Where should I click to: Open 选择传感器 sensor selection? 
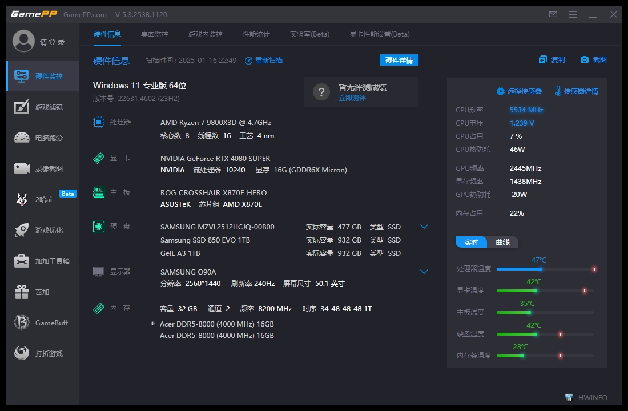coord(519,91)
